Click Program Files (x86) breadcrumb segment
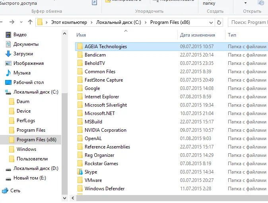This screenshot has height=203, width=268. point(170,22)
